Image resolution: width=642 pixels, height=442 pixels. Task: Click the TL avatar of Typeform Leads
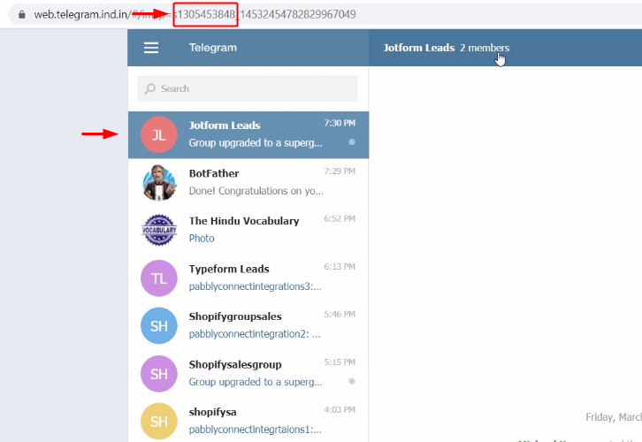click(x=159, y=278)
